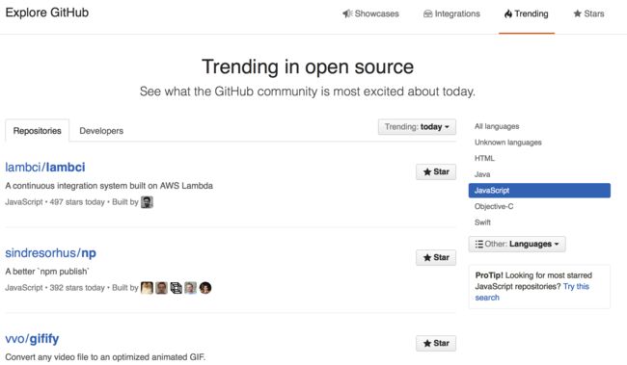The height and width of the screenshot is (365, 627).
Task: Open the sindresorhus/np repository
Action: (50, 252)
